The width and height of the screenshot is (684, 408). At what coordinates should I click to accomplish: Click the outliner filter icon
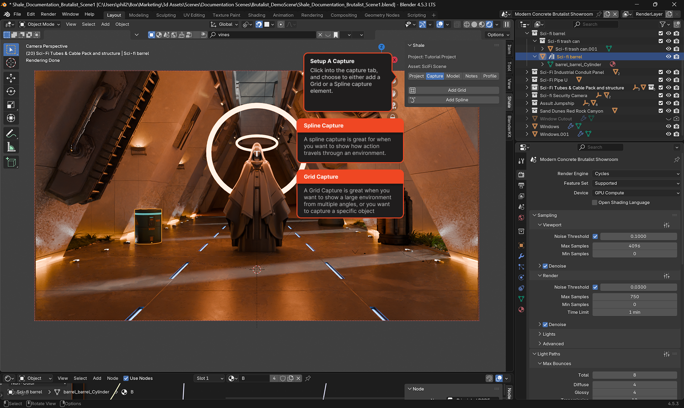[x=663, y=24]
